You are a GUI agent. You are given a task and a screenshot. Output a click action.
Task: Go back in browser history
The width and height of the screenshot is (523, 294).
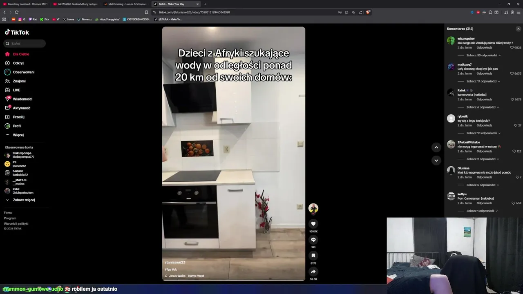click(x=4, y=12)
